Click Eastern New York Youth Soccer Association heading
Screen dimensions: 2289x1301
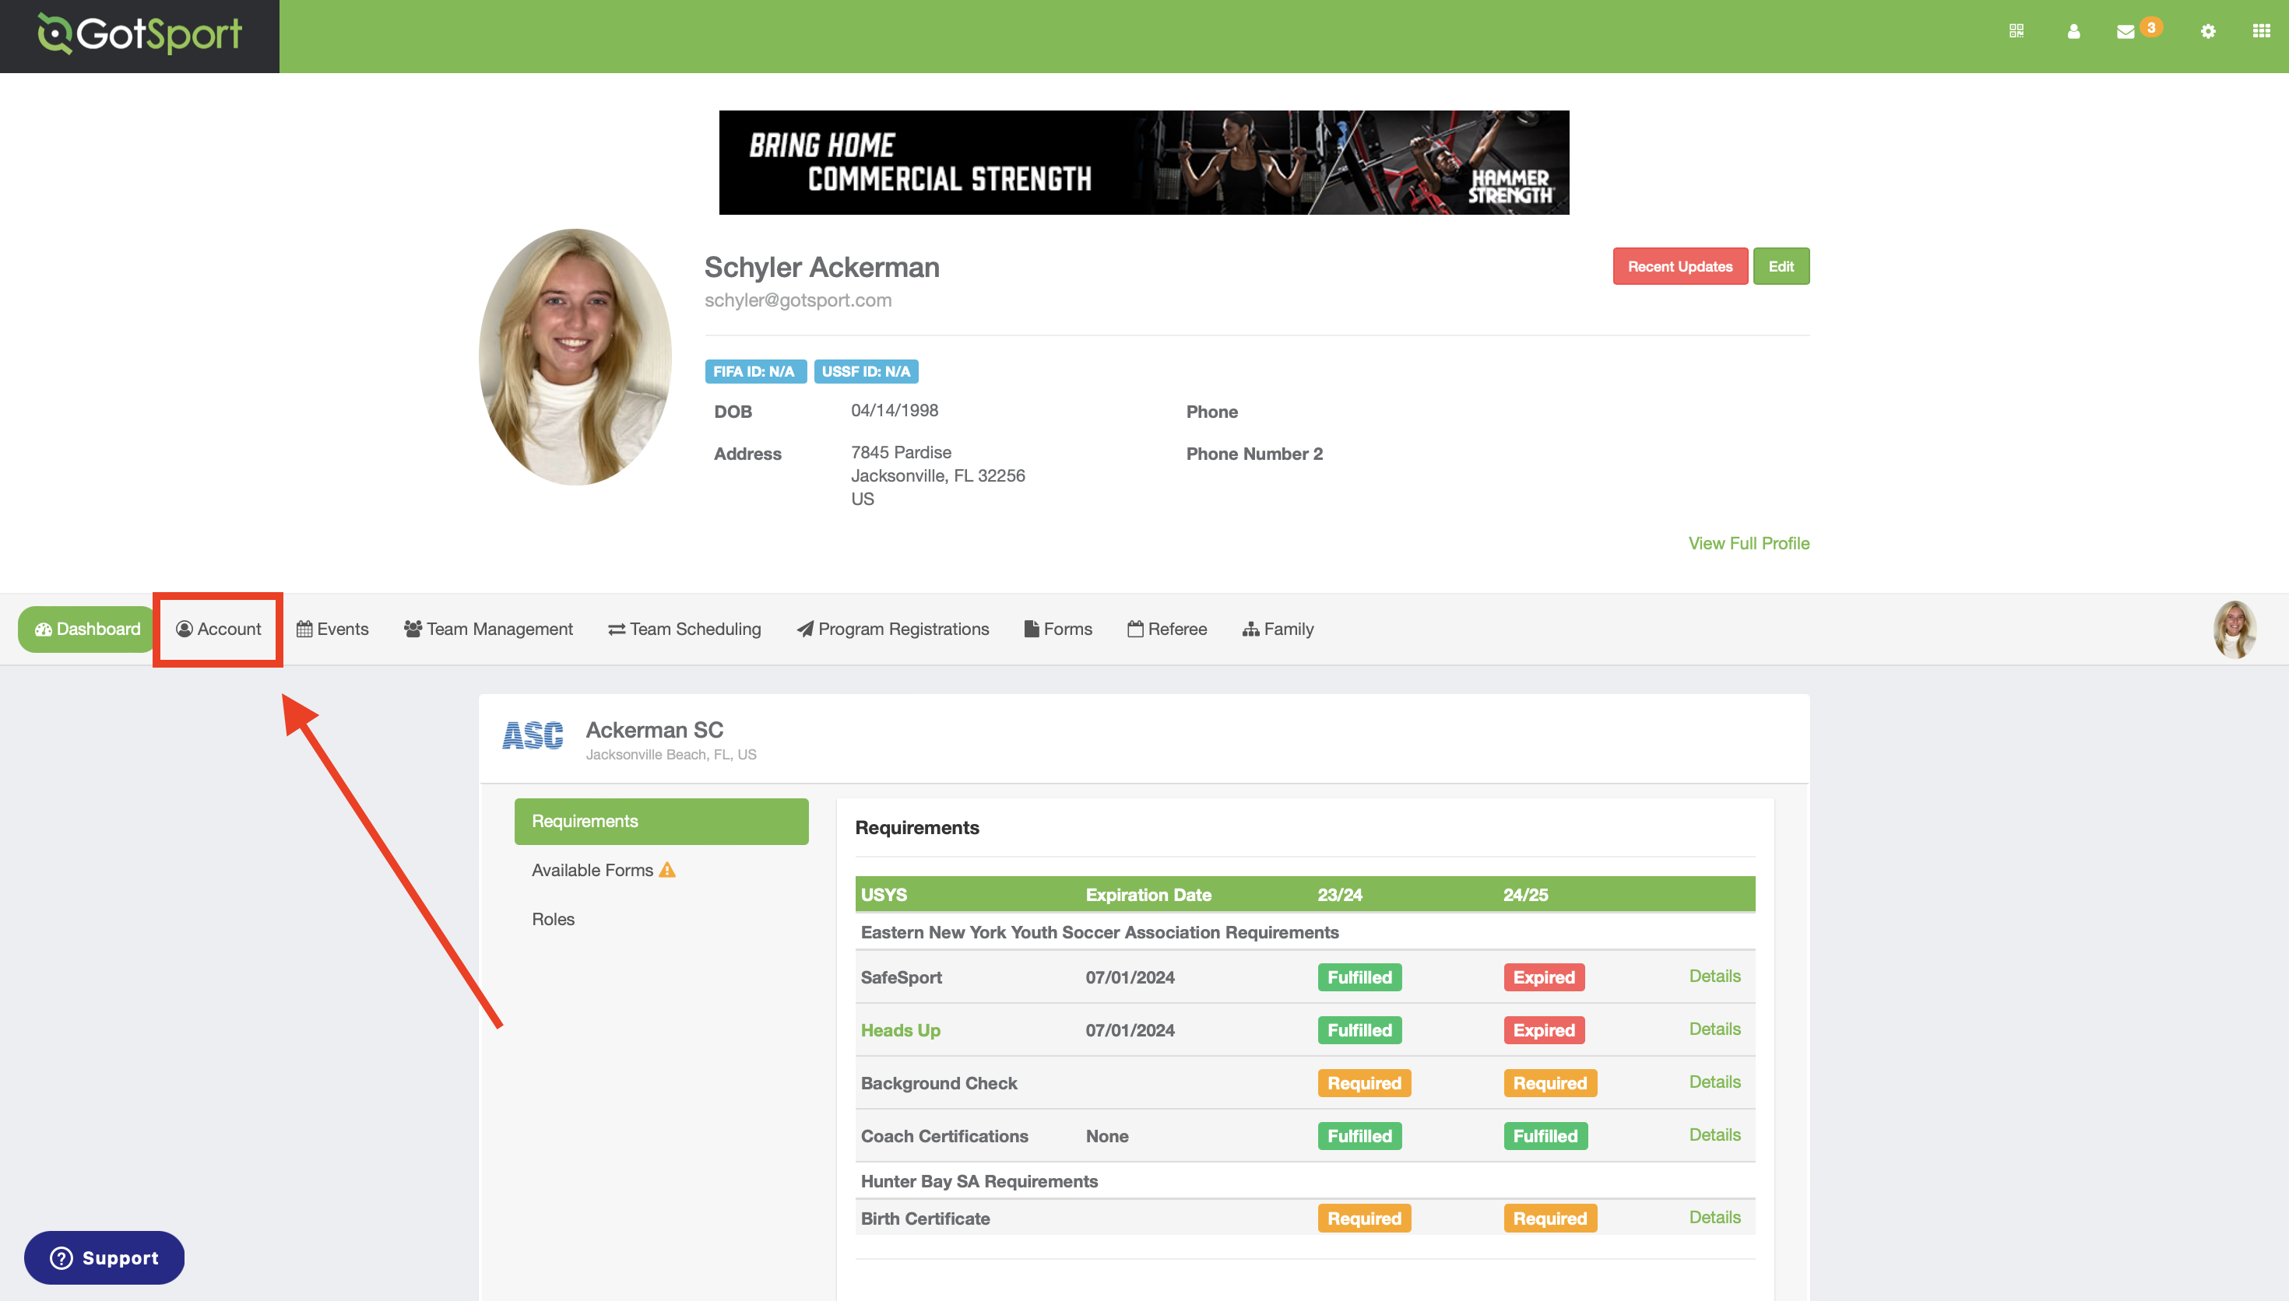[1099, 932]
